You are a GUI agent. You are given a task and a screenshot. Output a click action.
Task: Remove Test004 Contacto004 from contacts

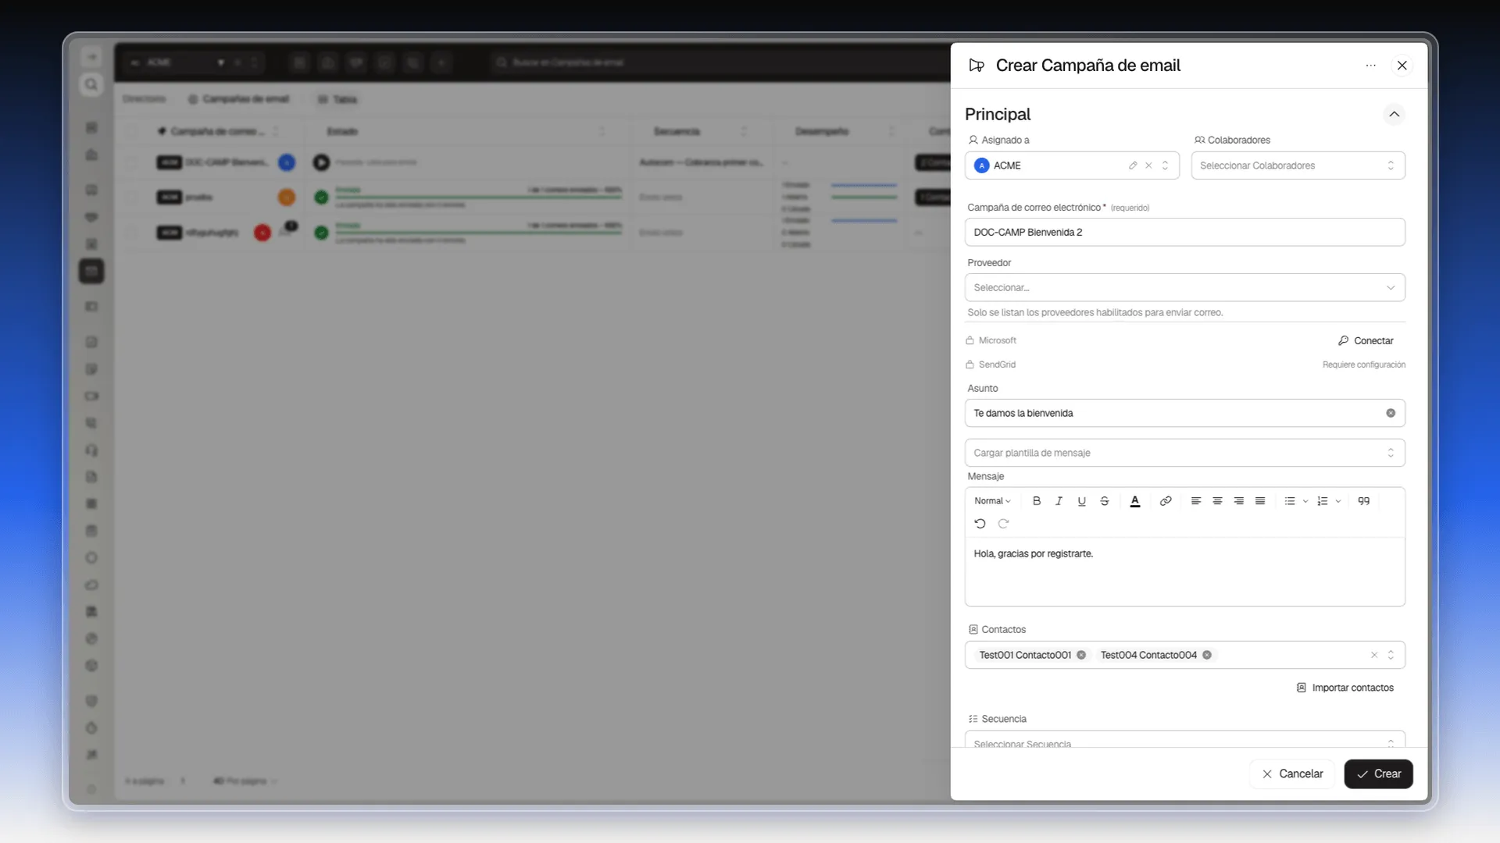coord(1207,655)
